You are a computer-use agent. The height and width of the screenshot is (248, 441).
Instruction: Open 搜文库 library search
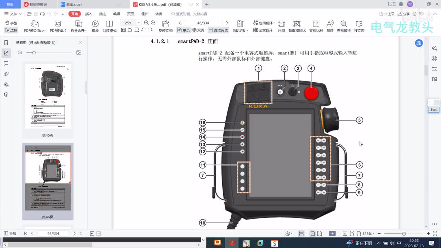coord(359,27)
